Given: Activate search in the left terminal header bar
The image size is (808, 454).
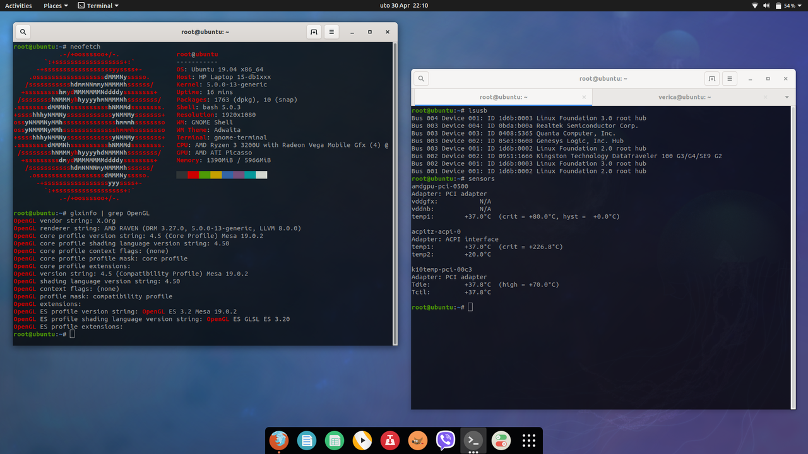Looking at the screenshot, I should 23,32.
